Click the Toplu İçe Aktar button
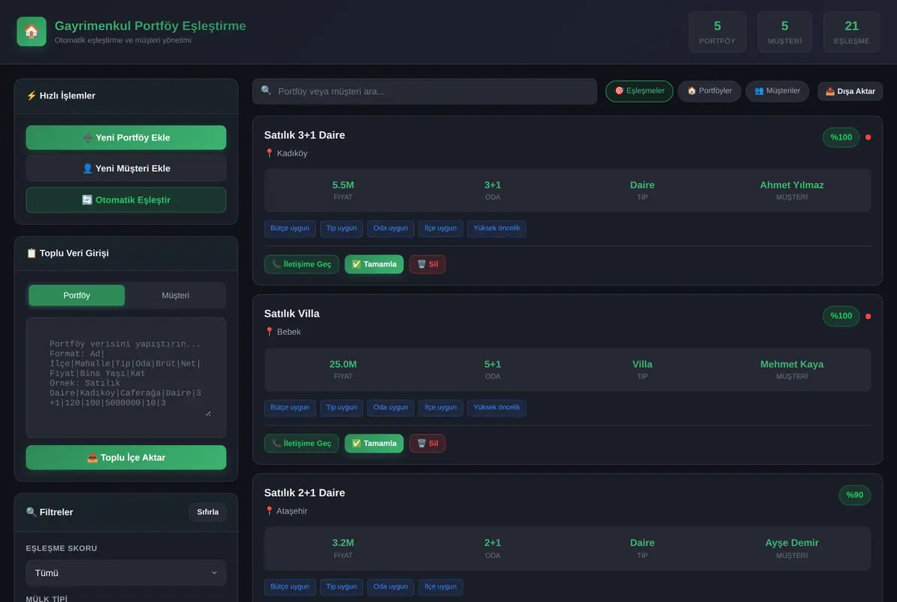Image resolution: width=897 pixels, height=602 pixels. click(126, 458)
